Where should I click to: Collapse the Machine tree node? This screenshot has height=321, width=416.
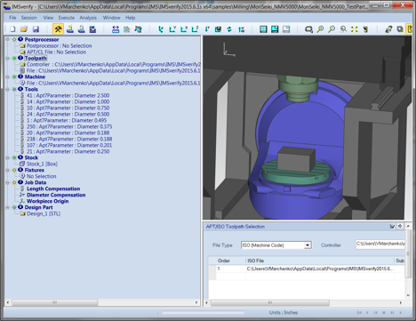[x=8, y=76]
